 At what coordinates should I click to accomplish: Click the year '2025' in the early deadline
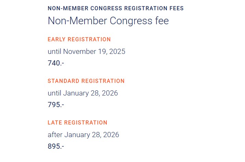point(117,52)
